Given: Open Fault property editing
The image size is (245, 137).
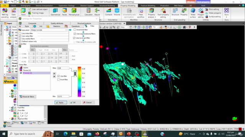Looking at the screenshot, I should click(163, 13).
